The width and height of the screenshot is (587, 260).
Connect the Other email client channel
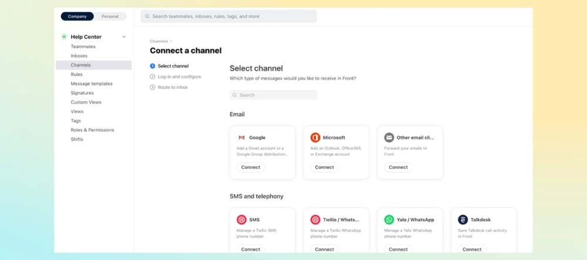[399, 167]
